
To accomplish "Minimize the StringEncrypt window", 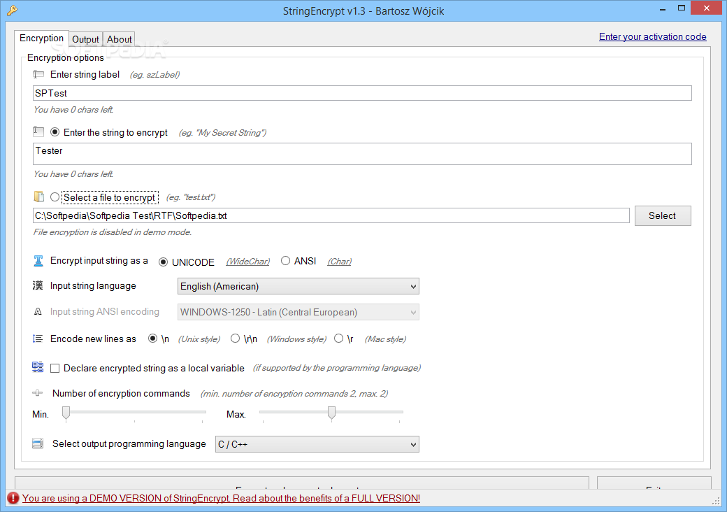I will click(x=663, y=8).
